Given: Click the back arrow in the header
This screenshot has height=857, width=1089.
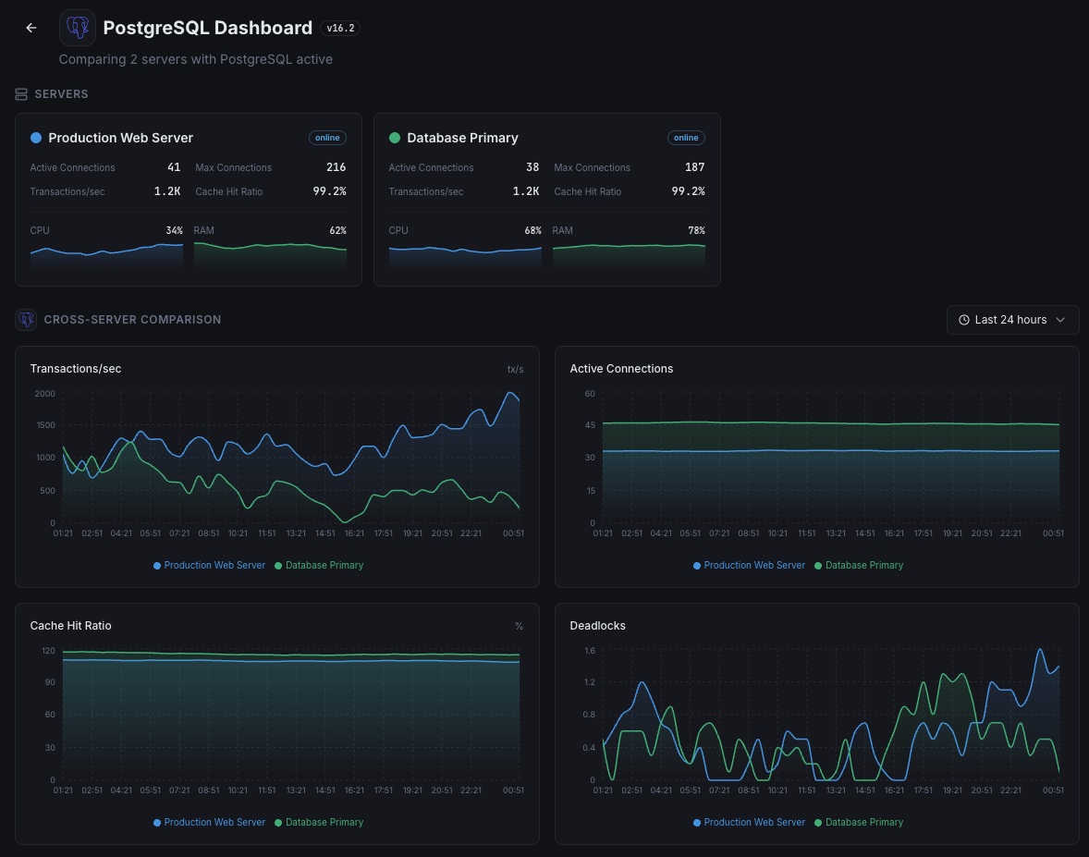Looking at the screenshot, I should [31, 28].
